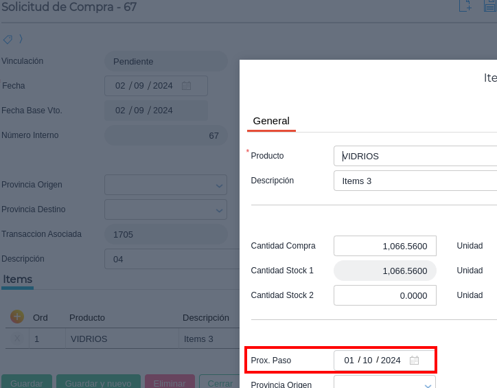Expand the Provincia Destino dropdown

pyautogui.click(x=219, y=209)
